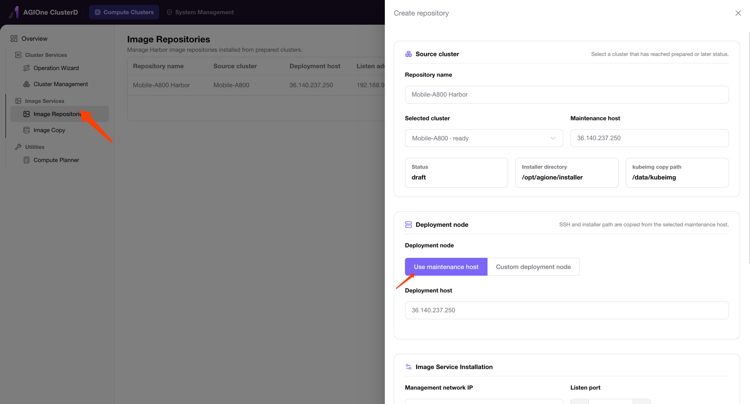Open the System Management tab
The width and height of the screenshot is (750, 404).
pos(200,12)
